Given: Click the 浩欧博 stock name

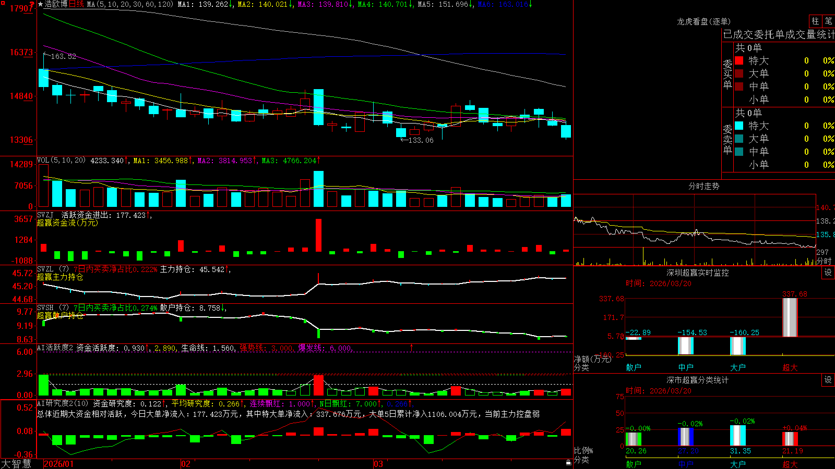Looking at the screenshot, I should click(x=56, y=4).
